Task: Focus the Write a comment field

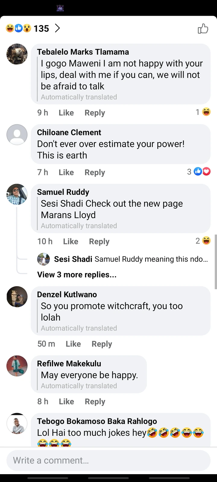Action: click(x=108, y=460)
